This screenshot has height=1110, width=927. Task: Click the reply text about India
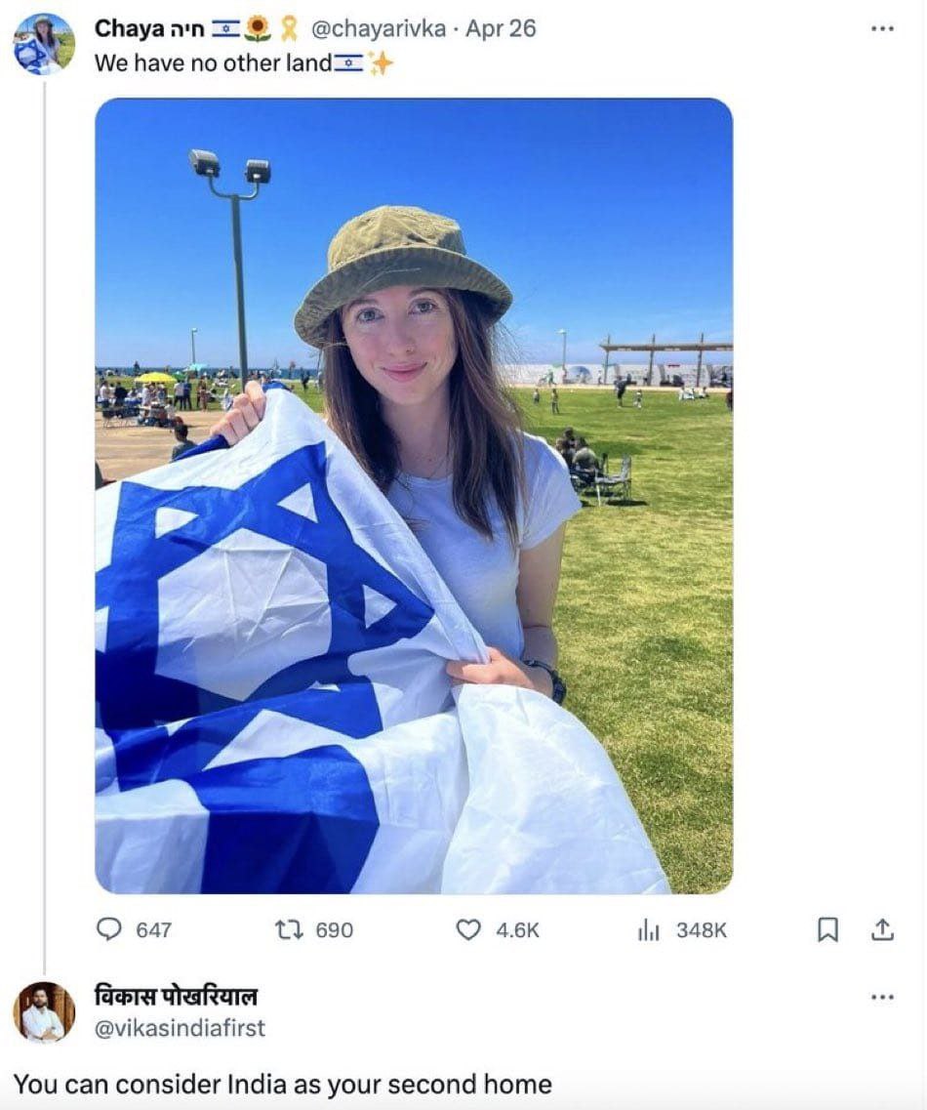pyautogui.click(x=282, y=1084)
